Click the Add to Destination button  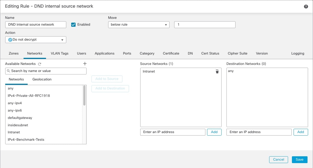(110, 88)
